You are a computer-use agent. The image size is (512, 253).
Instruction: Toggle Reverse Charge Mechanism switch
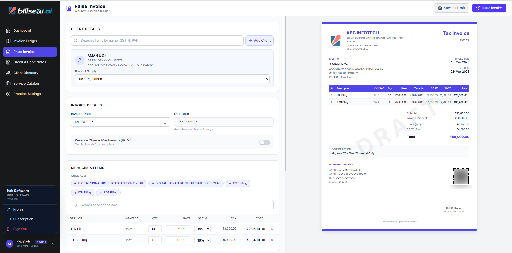tap(264, 143)
